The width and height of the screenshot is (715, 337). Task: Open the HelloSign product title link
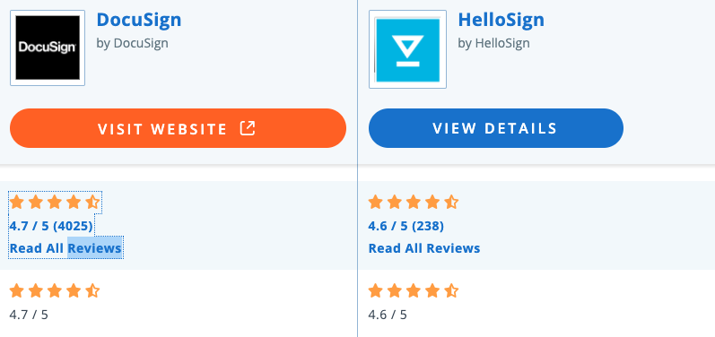(501, 20)
